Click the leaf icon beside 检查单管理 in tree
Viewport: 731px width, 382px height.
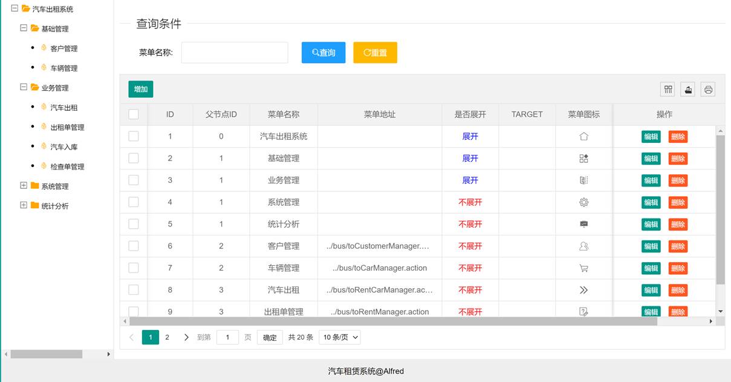pyautogui.click(x=44, y=166)
